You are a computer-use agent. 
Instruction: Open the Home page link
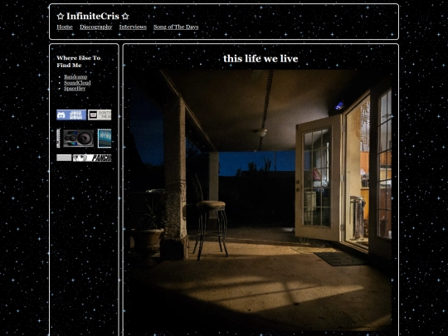(x=65, y=27)
